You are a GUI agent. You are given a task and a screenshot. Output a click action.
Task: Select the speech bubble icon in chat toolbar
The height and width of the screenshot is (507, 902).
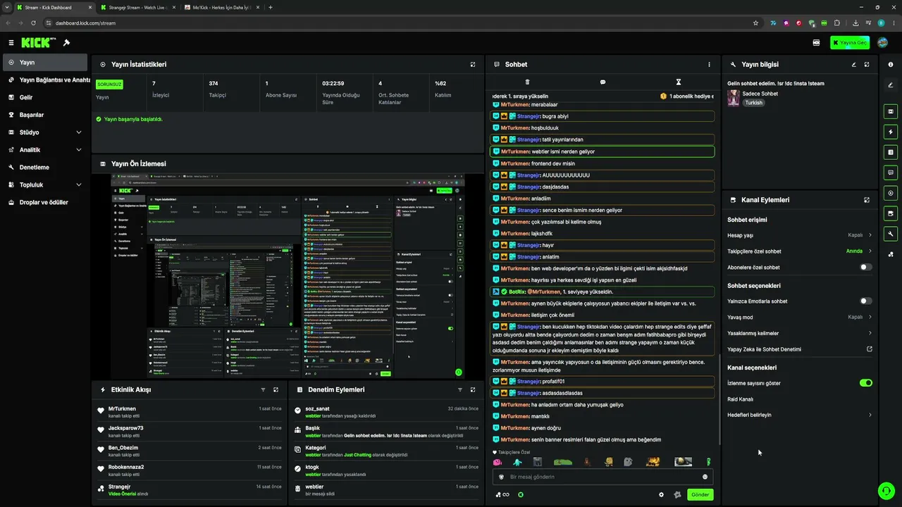click(x=603, y=82)
